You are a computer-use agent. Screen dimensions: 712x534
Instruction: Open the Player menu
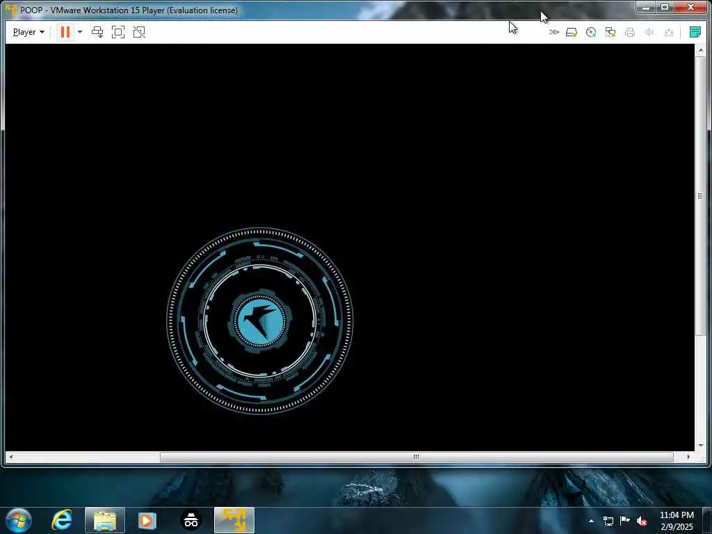pos(28,32)
